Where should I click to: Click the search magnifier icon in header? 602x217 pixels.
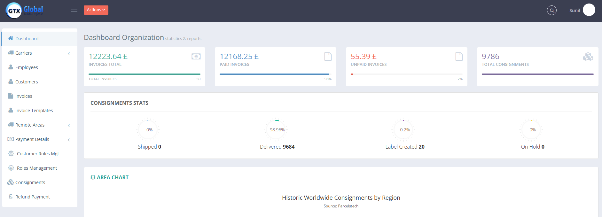[551, 11]
